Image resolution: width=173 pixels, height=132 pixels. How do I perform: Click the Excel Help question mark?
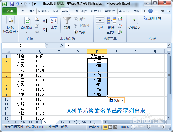150,11
